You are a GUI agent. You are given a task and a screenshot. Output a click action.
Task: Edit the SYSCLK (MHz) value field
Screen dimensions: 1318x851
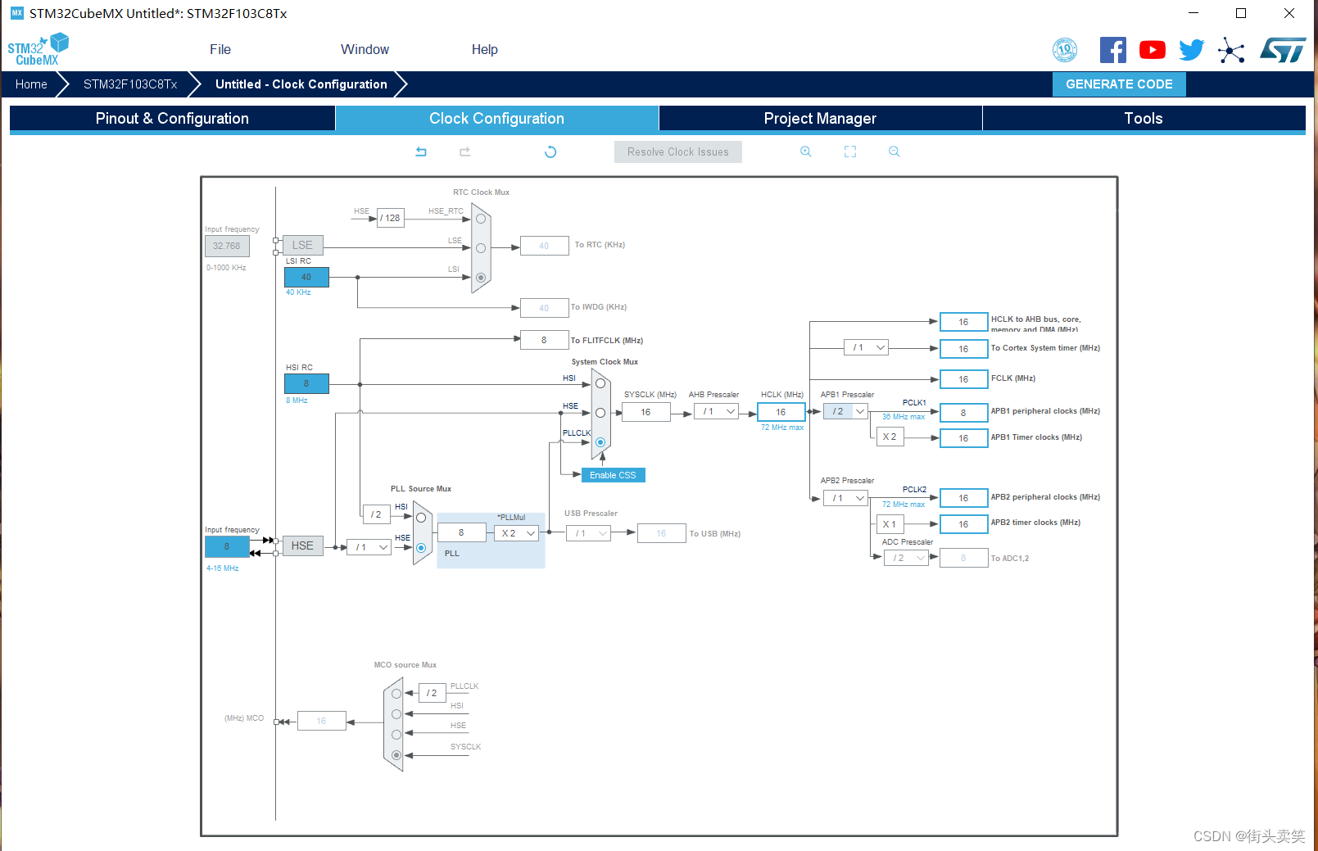click(x=645, y=412)
